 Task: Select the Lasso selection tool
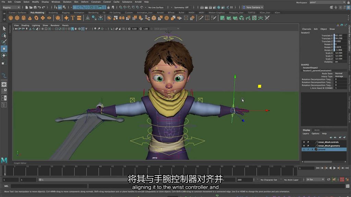(4, 35)
